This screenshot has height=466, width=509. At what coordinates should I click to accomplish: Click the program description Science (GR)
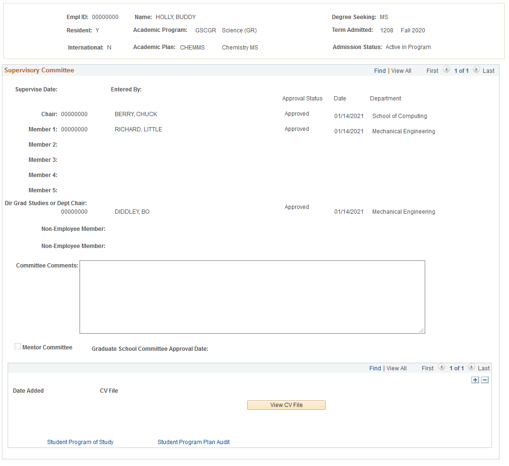[x=239, y=30]
